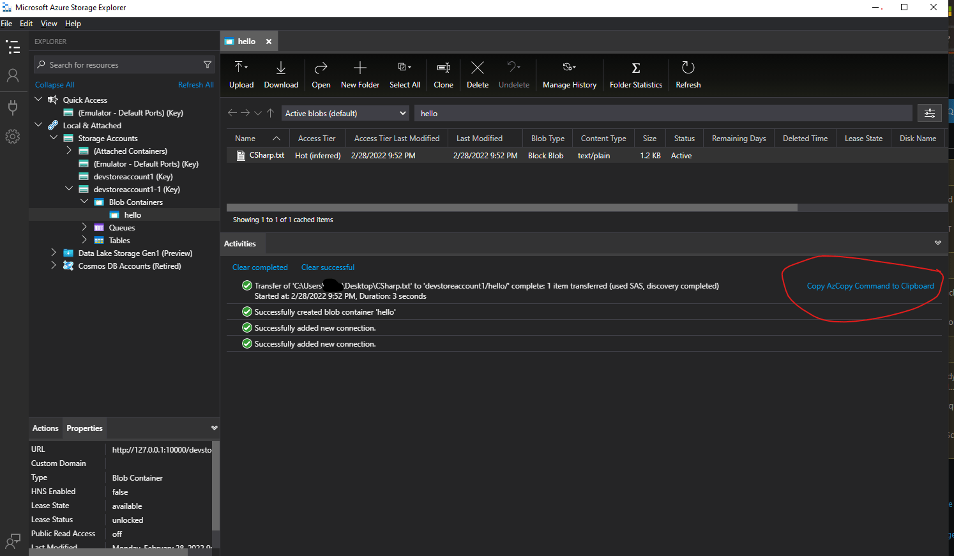Open Settings gear in activity bar
Image resolution: width=954 pixels, height=556 pixels.
13,136
